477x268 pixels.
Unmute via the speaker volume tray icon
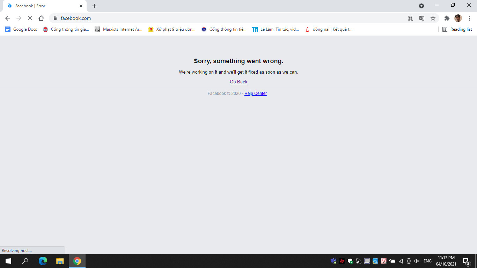pyautogui.click(x=417, y=261)
